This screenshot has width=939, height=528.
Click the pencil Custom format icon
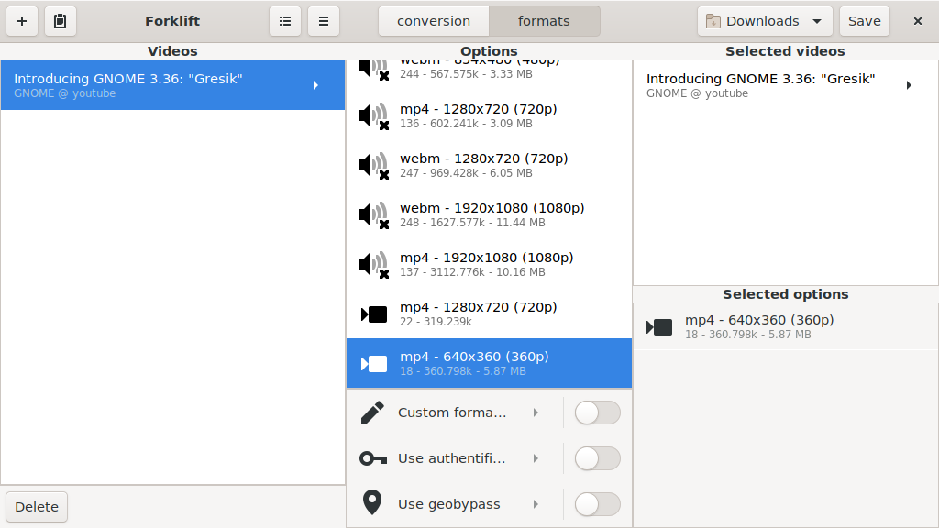(x=372, y=412)
